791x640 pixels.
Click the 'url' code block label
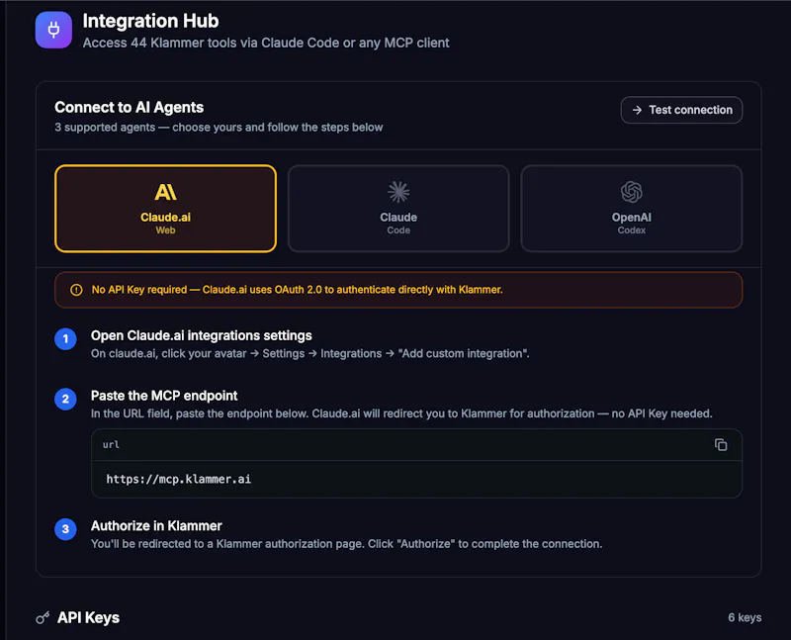pyautogui.click(x=111, y=445)
